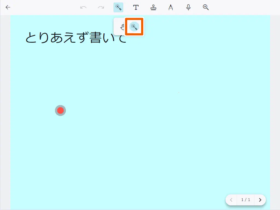Select the Hand tool in the floating popup
280x210 pixels.
(x=122, y=27)
